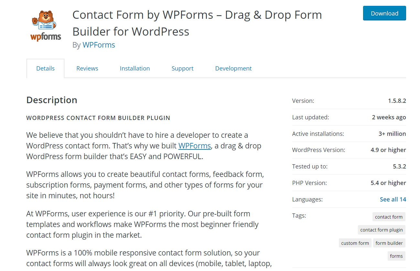Screen dimensions: 420x271
Task: Click the WPForms bear logo icon
Action: point(46,26)
